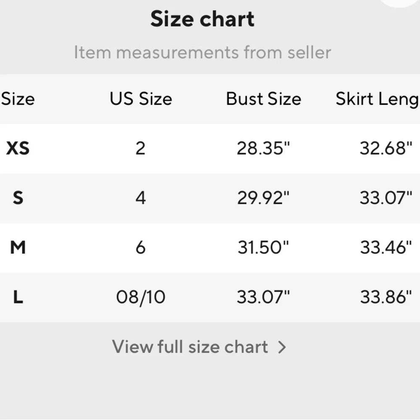Click the View full size chart link

point(190,347)
